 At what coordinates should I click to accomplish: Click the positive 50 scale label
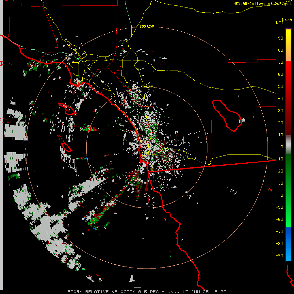(281, 87)
